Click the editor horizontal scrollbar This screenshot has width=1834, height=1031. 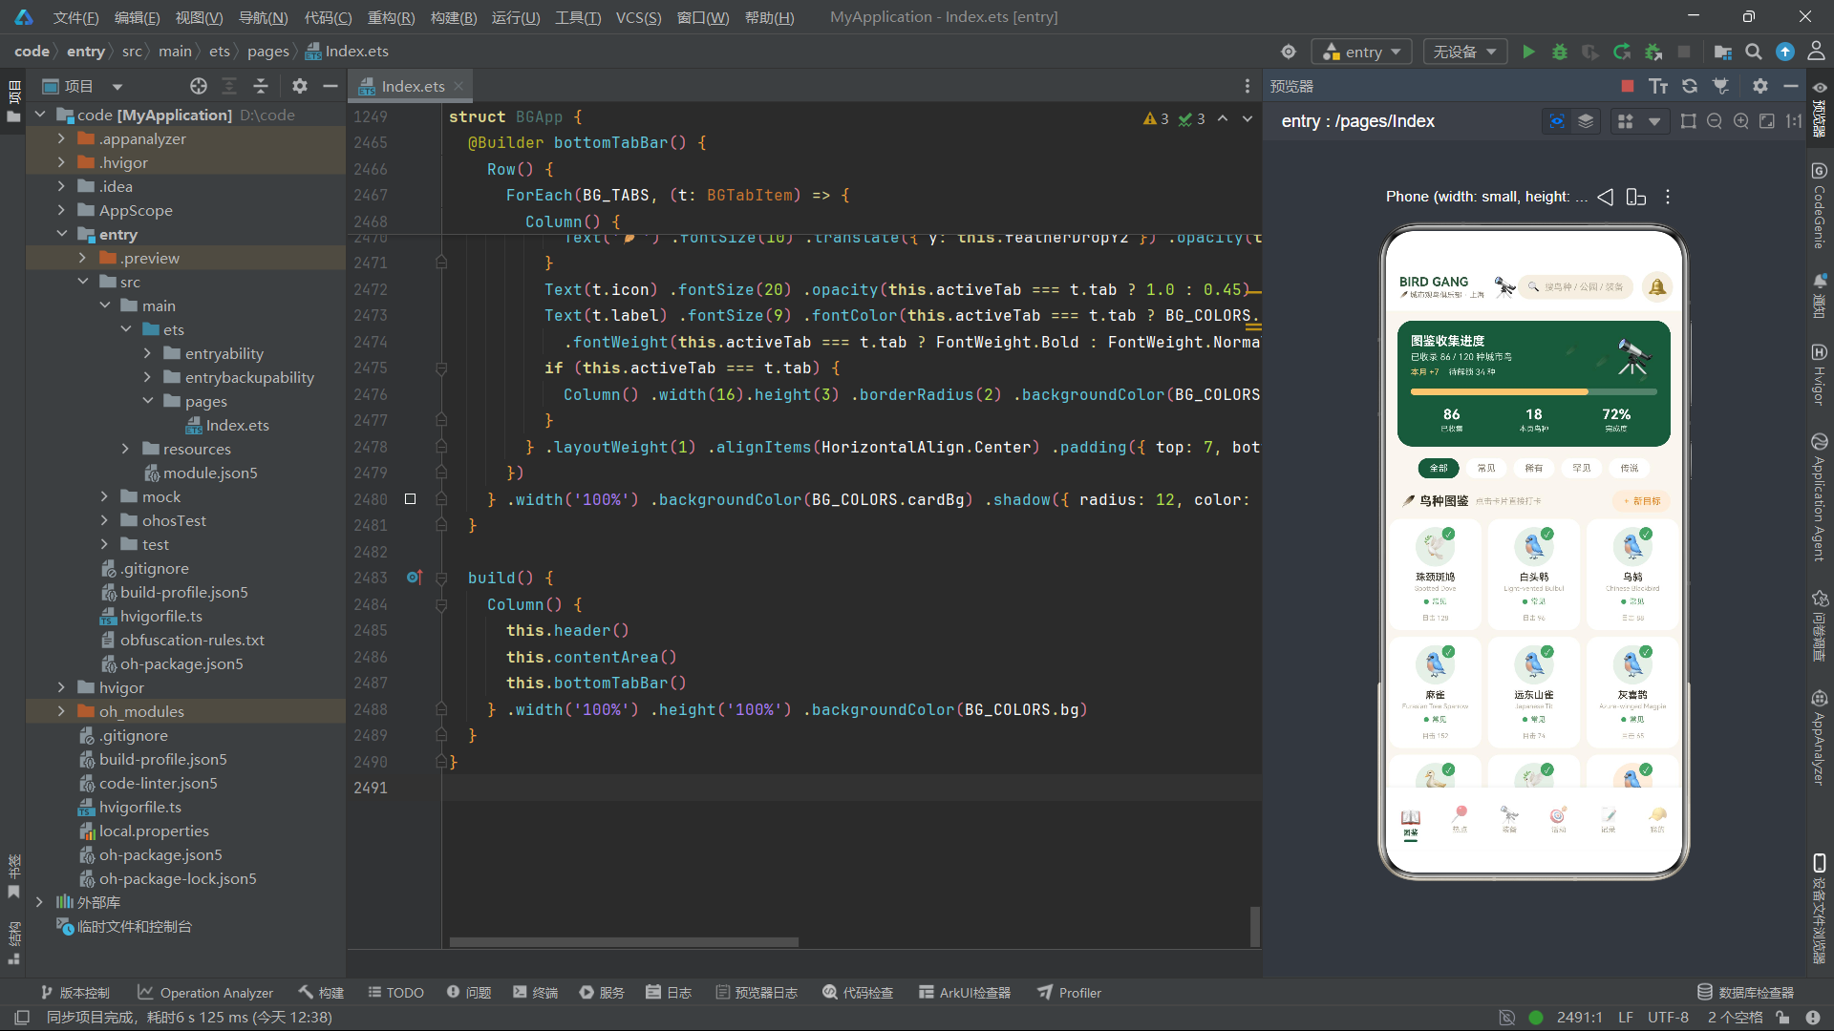(624, 942)
